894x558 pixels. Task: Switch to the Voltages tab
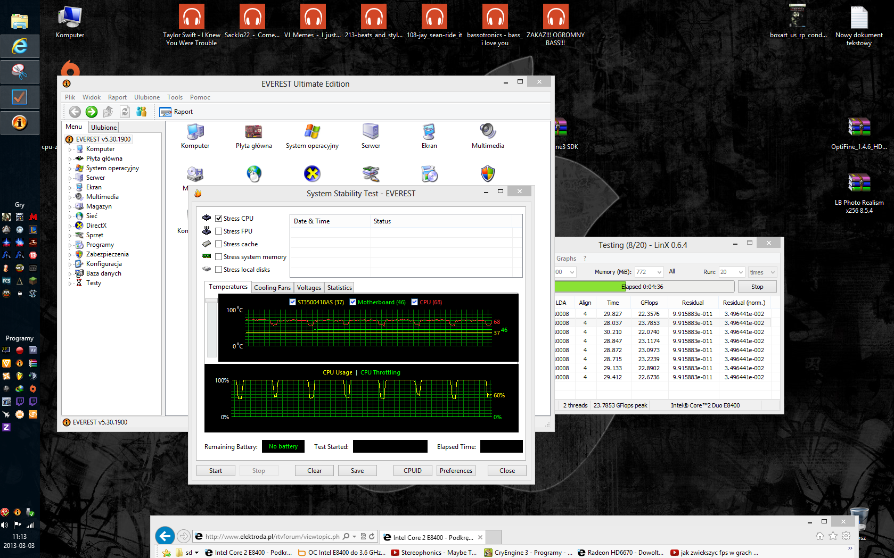309,288
